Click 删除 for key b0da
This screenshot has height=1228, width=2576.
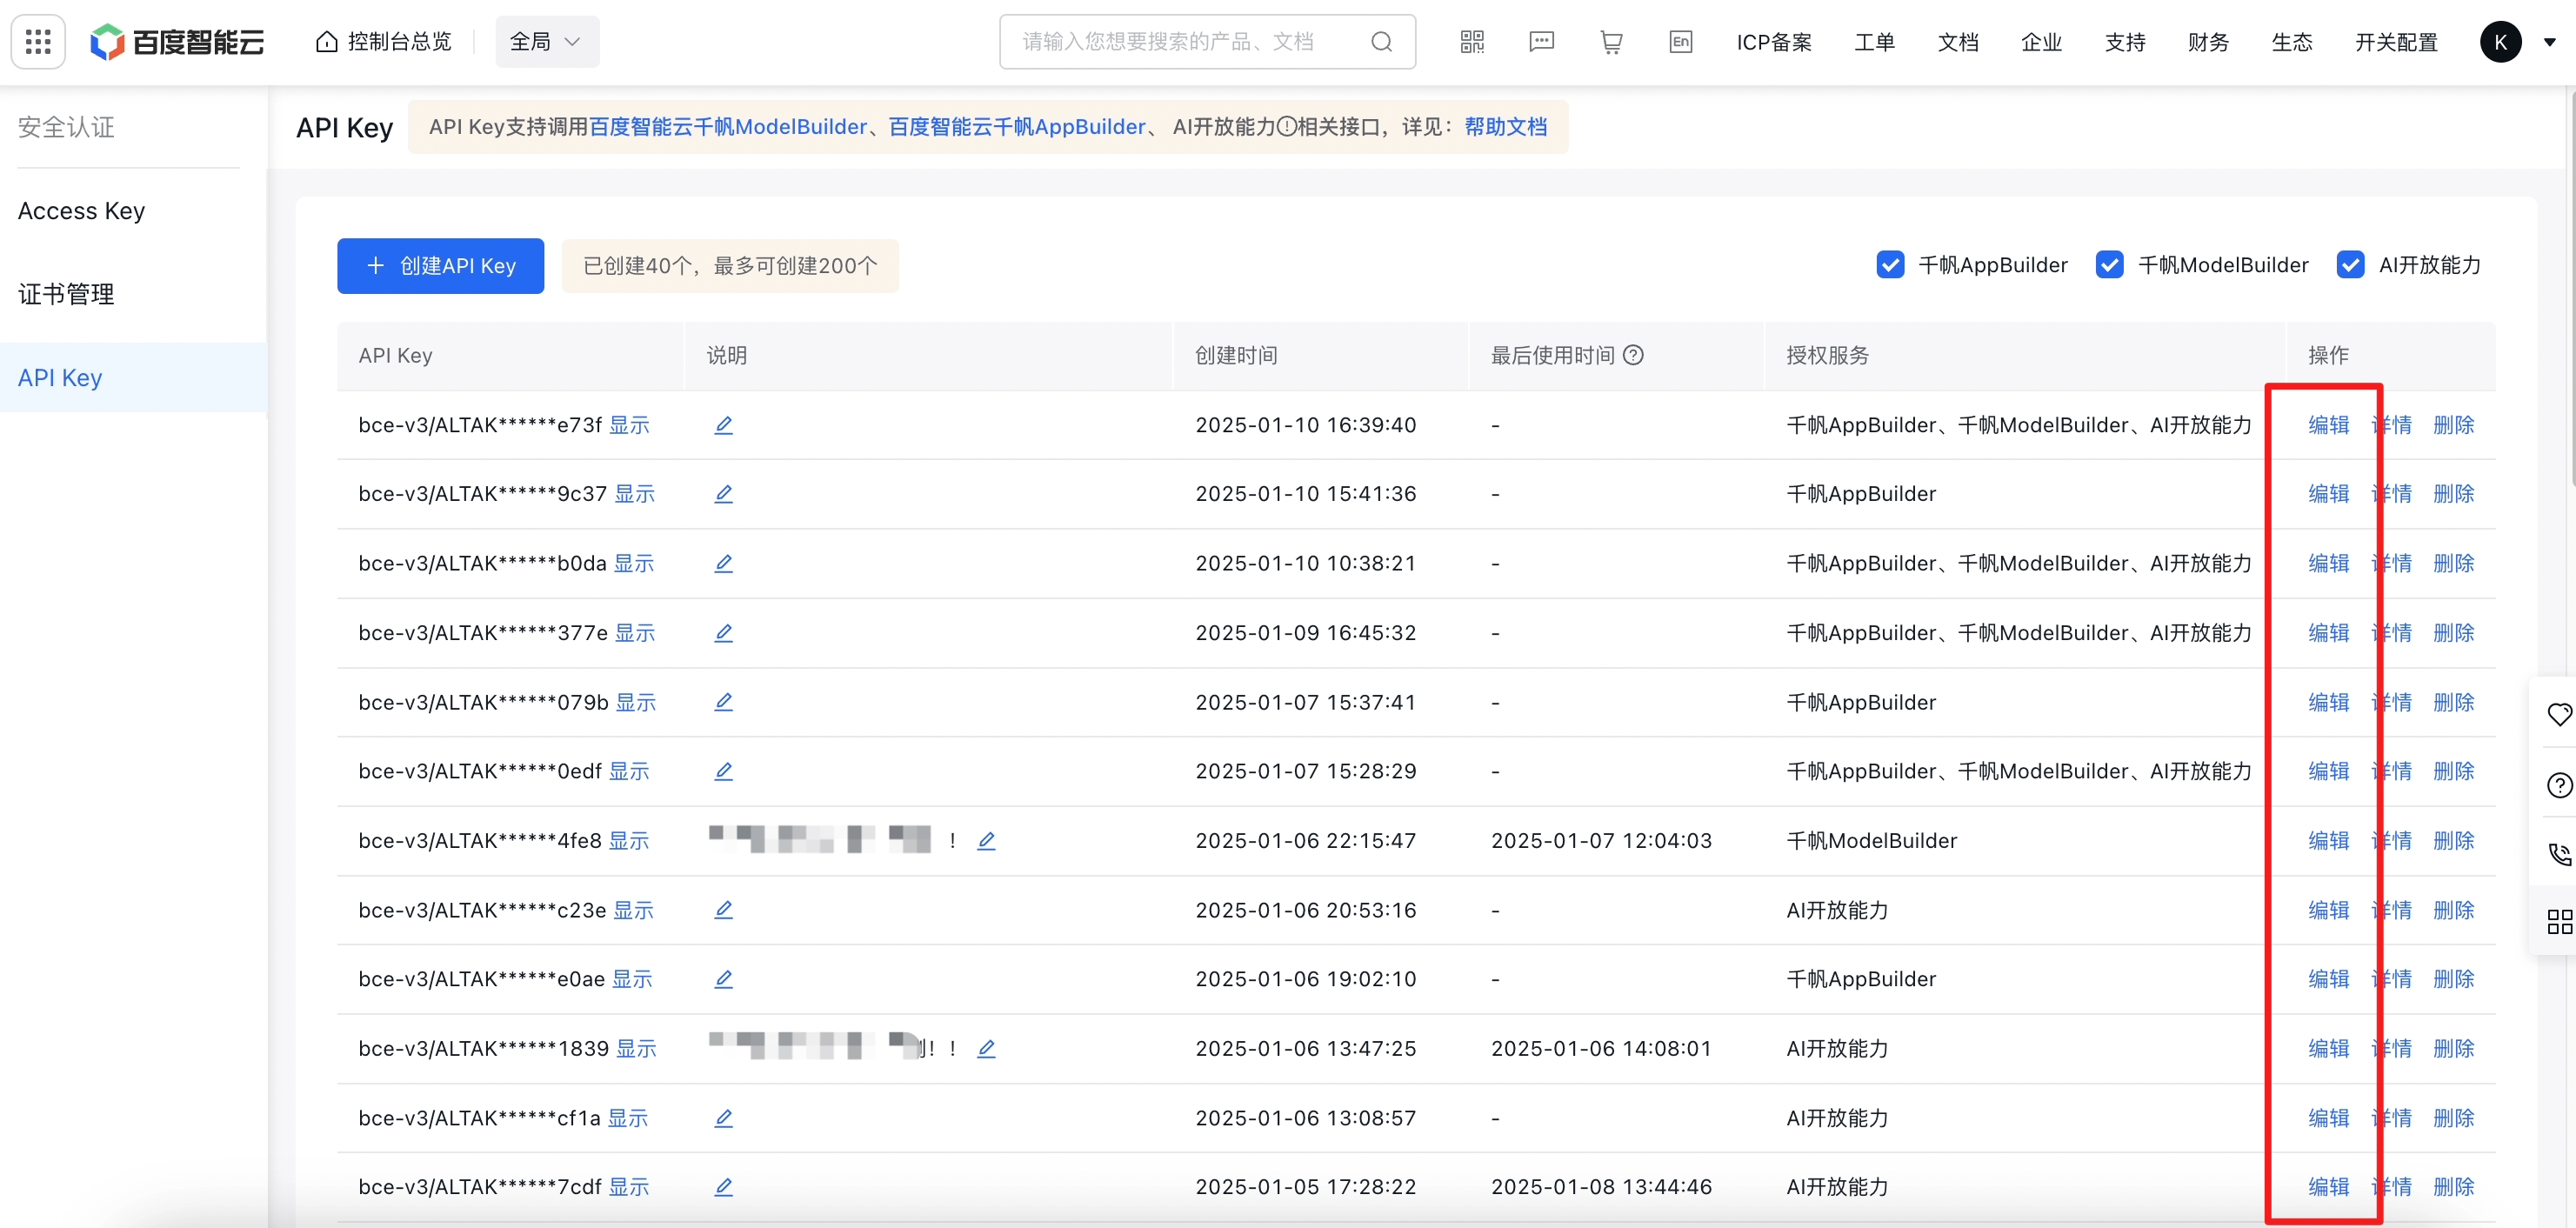2453,564
